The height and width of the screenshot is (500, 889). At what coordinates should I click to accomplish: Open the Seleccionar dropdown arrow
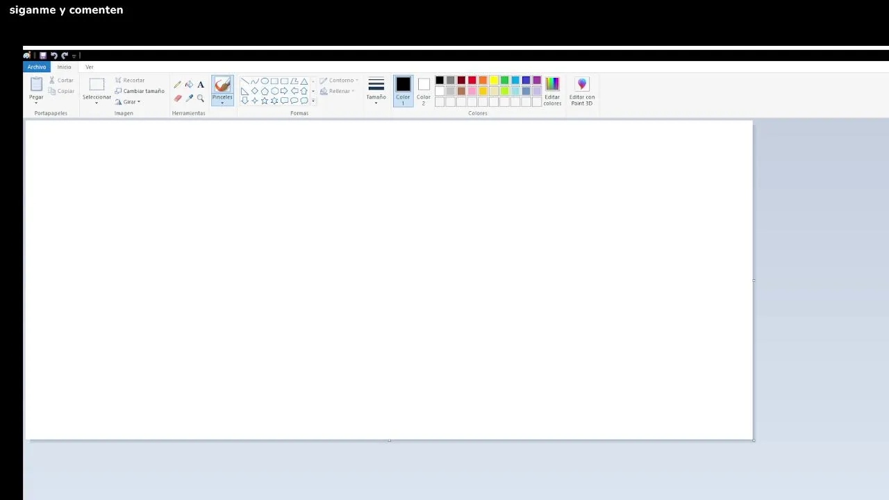(x=97, y=103)
